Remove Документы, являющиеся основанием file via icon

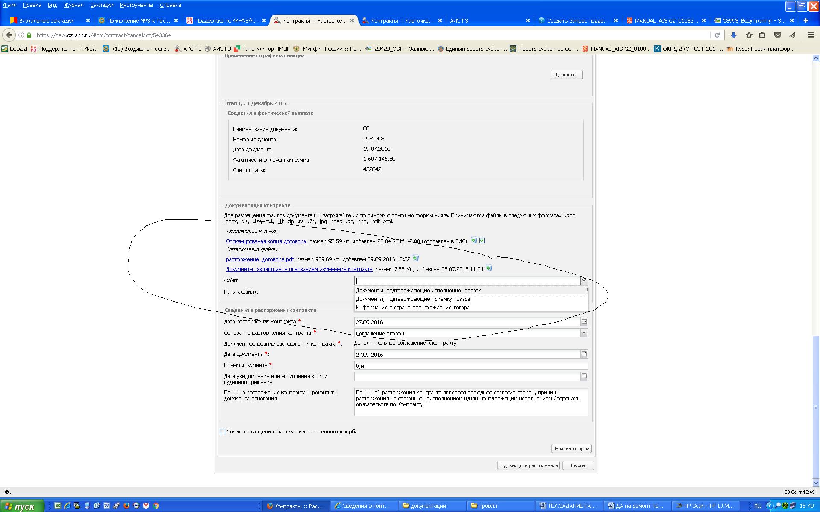(x=489, y=268)
